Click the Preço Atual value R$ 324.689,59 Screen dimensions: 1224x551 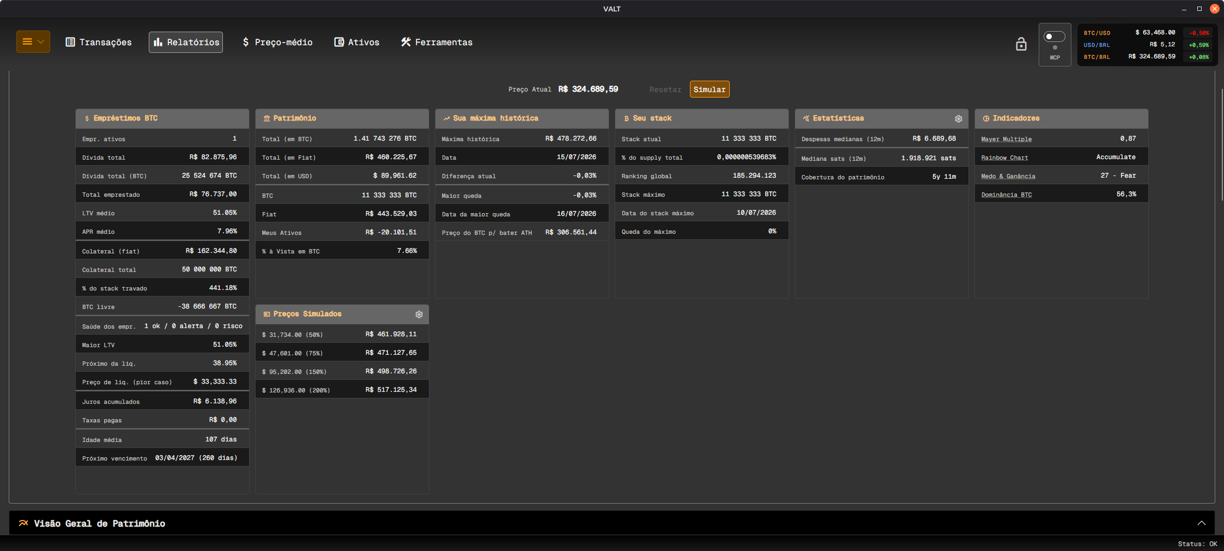pos(588,89)
